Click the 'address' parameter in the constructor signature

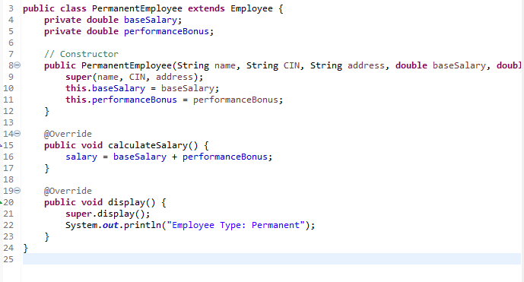coord(366,65)
